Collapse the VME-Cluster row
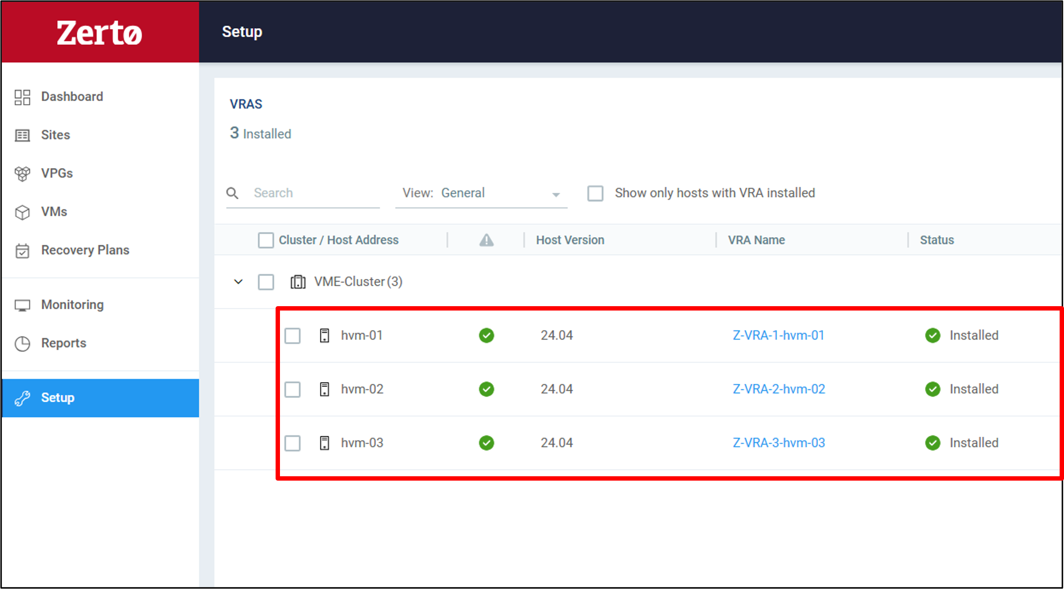The width and height of the screenshot is (1064, 589). pos(238,282)
